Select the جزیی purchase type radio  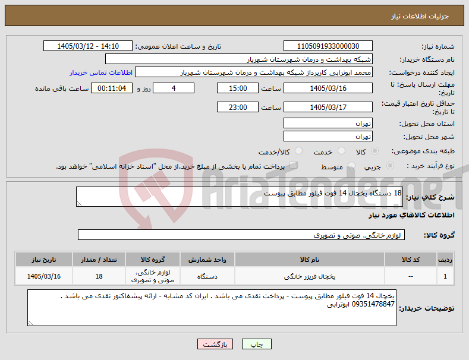pyautogui.click(x=390, y=166)
